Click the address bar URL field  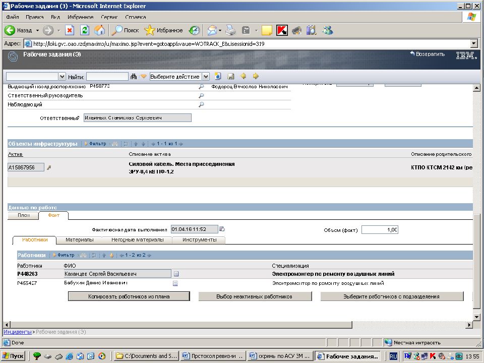(247, 44)
